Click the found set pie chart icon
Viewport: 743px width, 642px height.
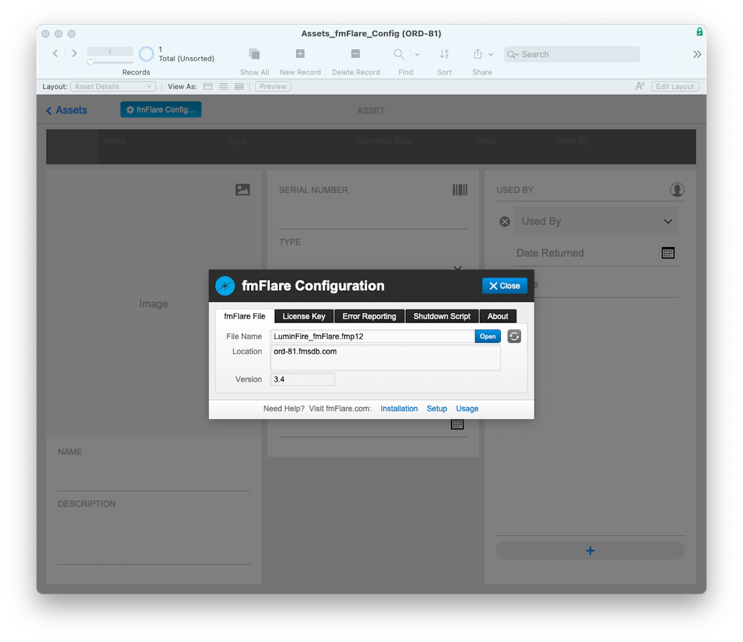click(x=146, y=54)
